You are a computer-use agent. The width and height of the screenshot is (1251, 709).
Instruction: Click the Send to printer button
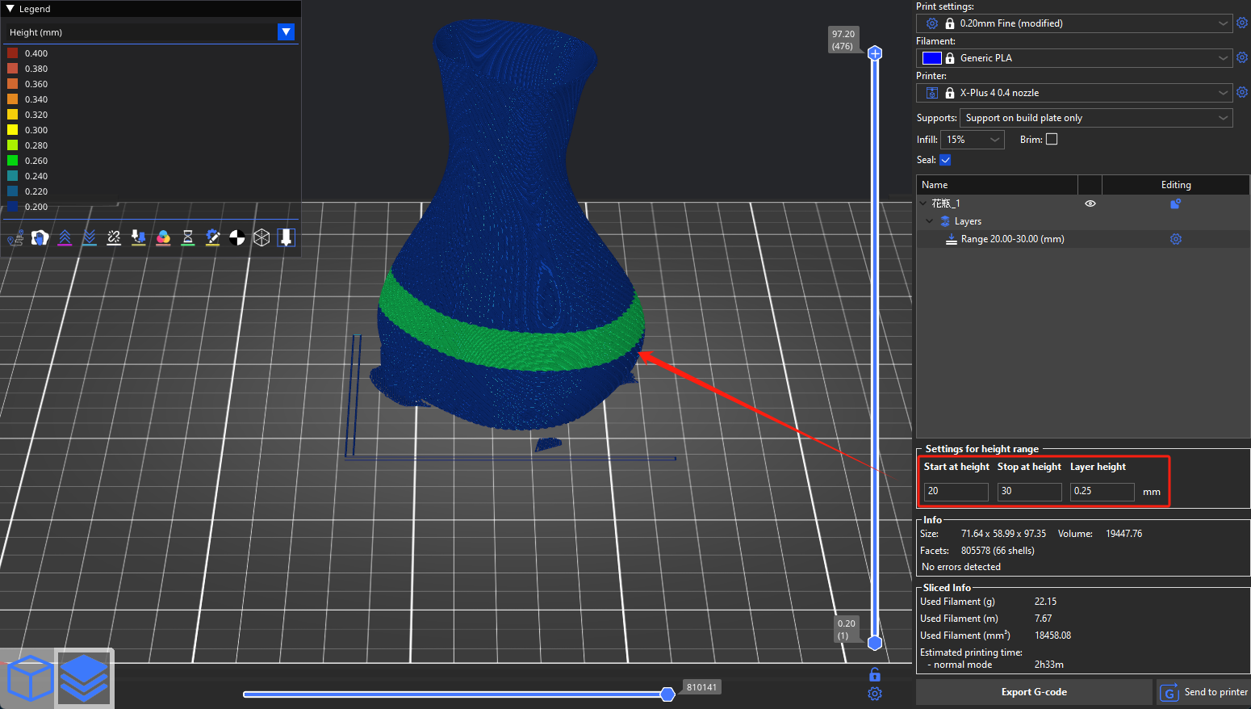point(1204,692)
